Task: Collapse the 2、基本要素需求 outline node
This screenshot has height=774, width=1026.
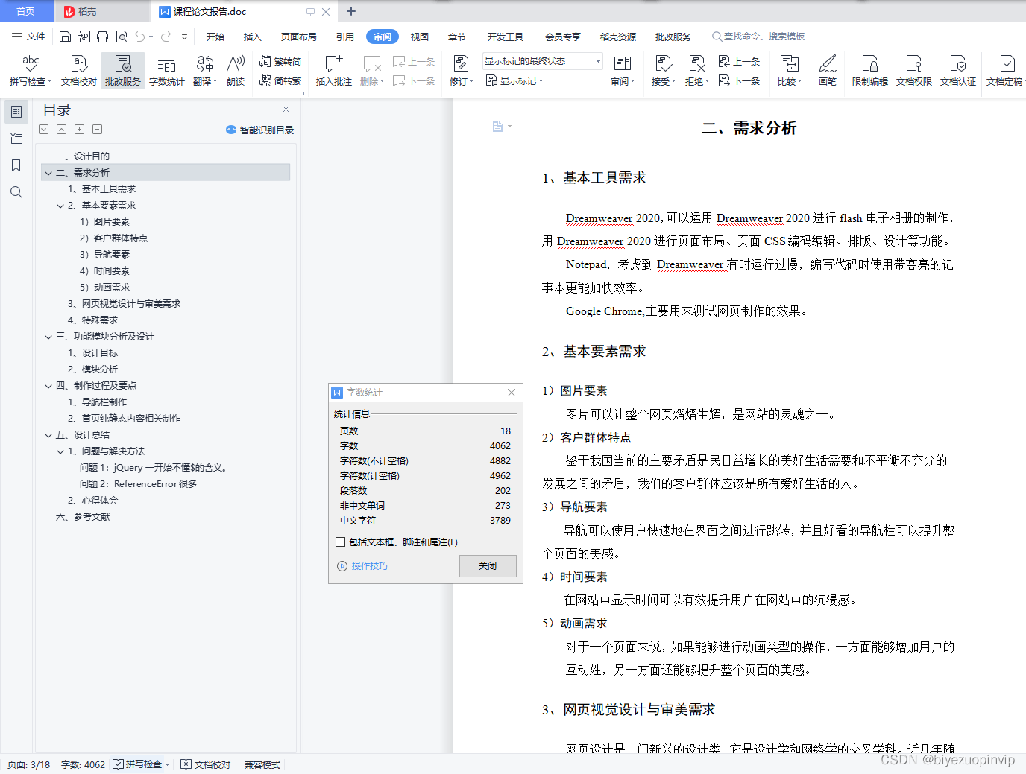Action: coord(60,206)
